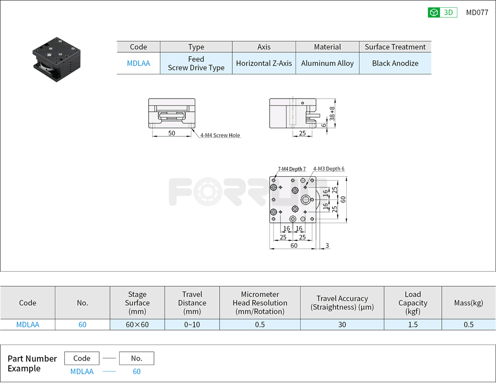Open the MDLAA link in the top table
This screenshot has width=496, height=384.
(138, 63)
